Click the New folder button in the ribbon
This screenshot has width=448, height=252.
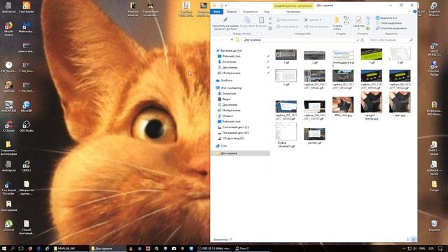click(337, 23)
